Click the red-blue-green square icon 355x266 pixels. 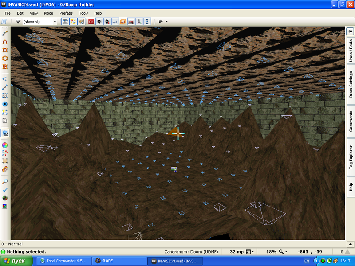tap(5, 206)
